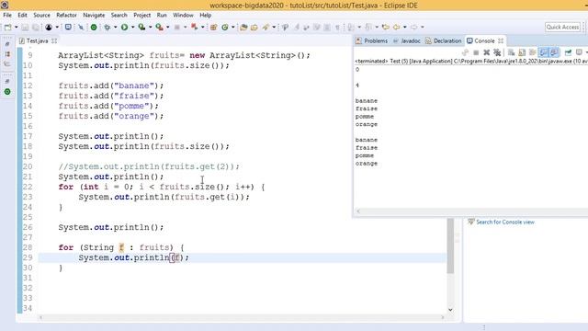588x331 pixels.
Task: Expand the Debug dropdown arrow
Action: tap(115, 27)
